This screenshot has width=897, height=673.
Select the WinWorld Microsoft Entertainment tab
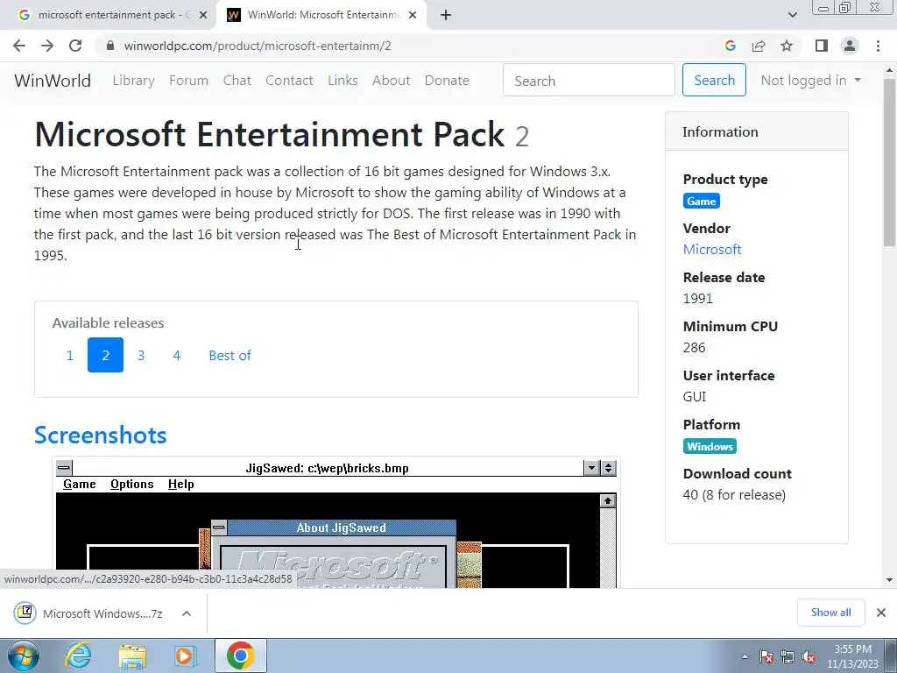tap(321, 16)
